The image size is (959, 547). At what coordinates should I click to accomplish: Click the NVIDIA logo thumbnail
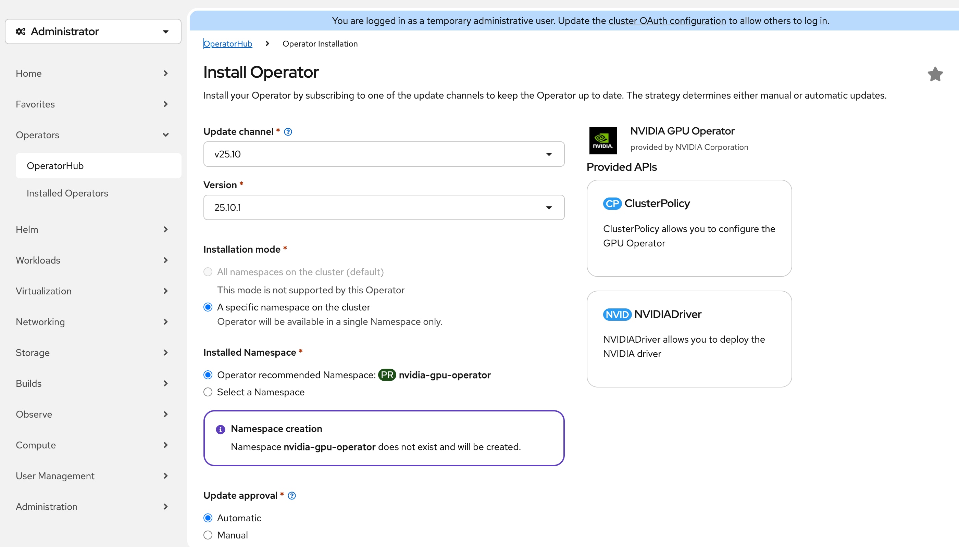603,140
